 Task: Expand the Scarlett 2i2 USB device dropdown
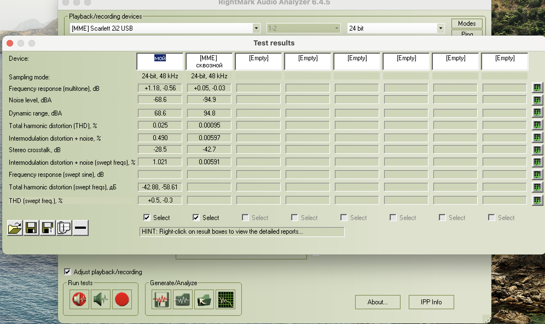tap(256, 28)
